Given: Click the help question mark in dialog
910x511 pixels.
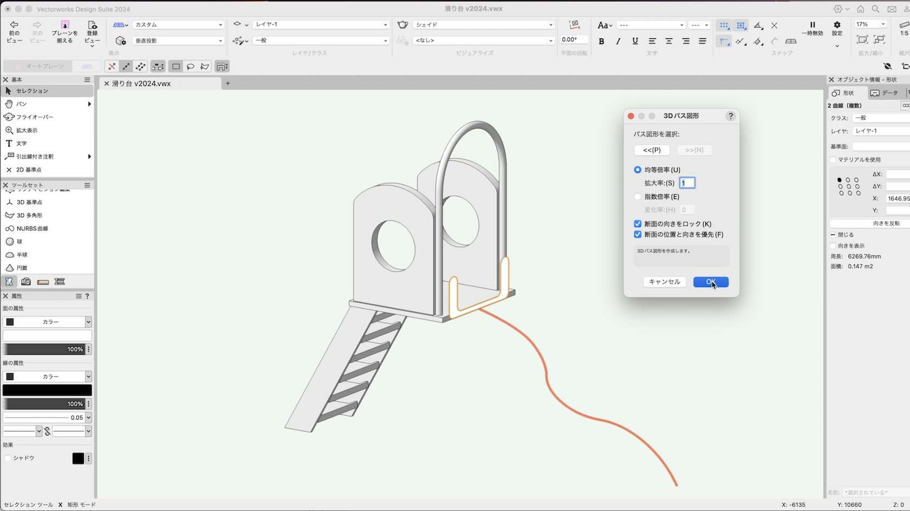Looking at the screenshot, I should tap(731, 116).
